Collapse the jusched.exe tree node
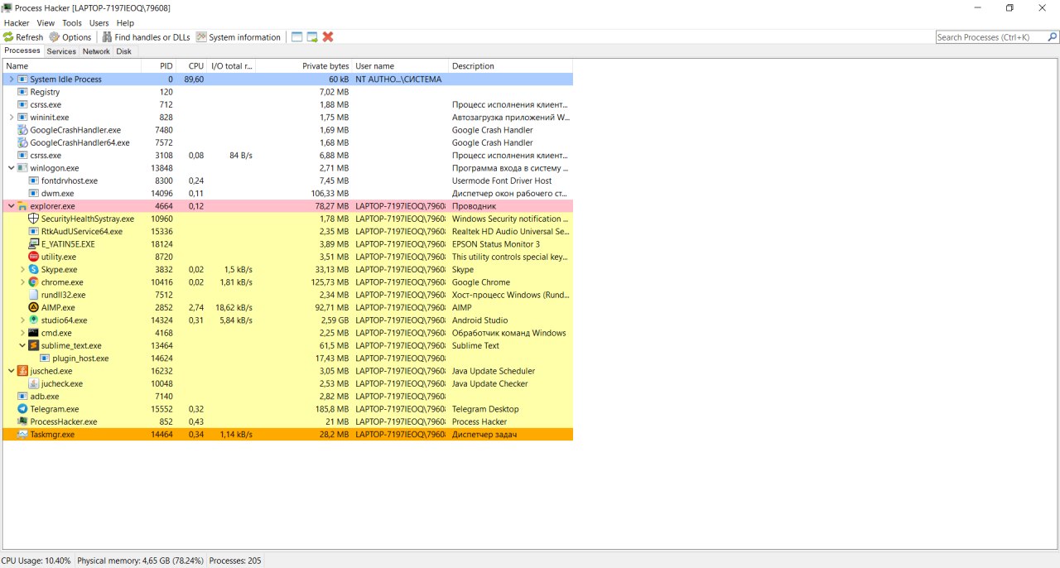1060x568 pixels. point(11,371)
